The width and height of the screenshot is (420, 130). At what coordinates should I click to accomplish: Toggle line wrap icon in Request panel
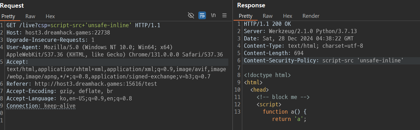pyautogui.click(x=202, y=15)
